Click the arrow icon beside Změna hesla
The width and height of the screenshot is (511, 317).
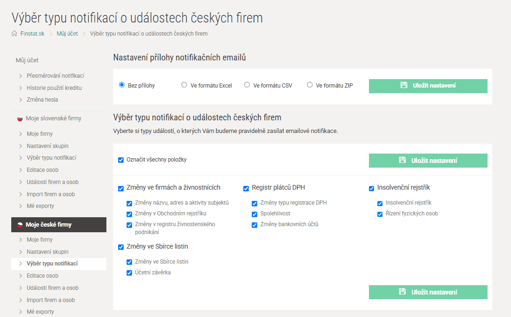(21, 99)
